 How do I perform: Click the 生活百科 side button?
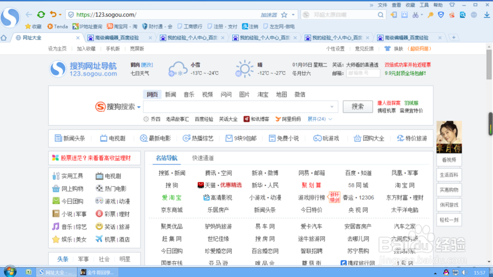449,175
